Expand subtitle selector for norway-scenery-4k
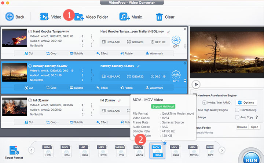The width and height of the screenshot is (264, 163). 82,80
